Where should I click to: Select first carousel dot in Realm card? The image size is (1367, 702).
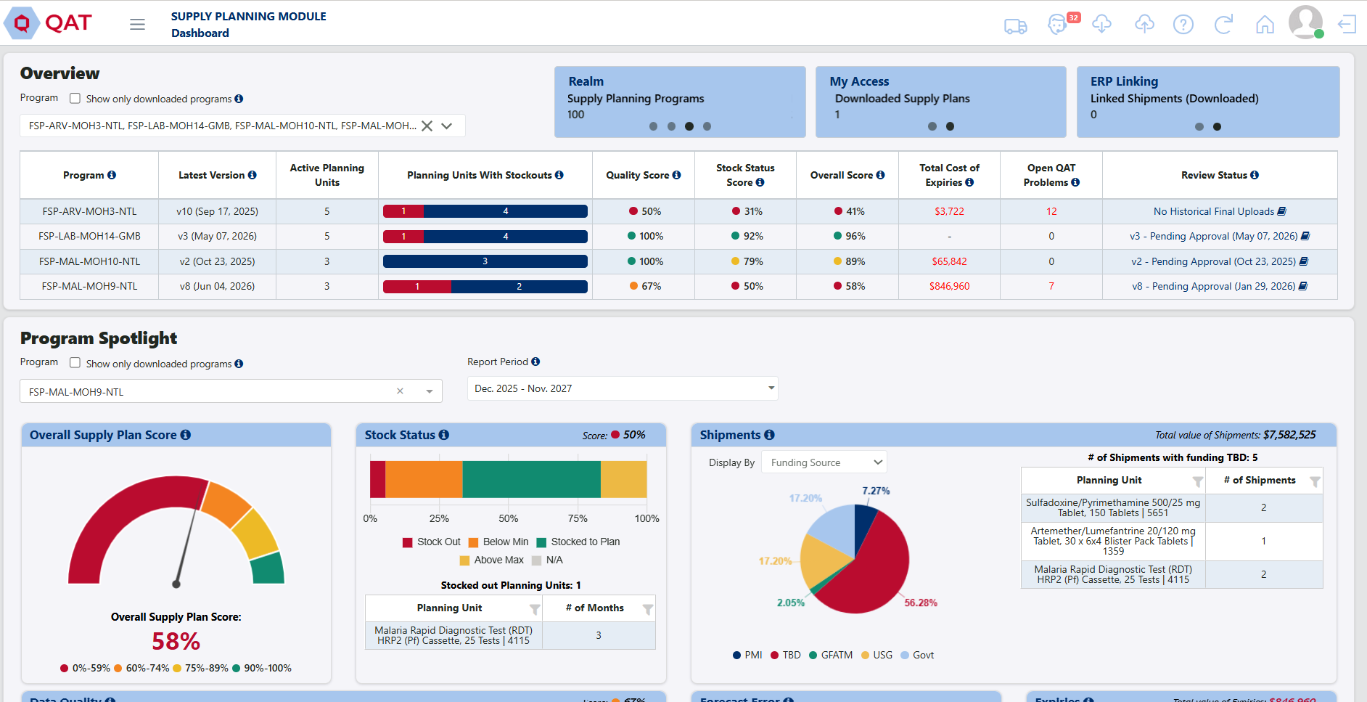pos(653,126)
